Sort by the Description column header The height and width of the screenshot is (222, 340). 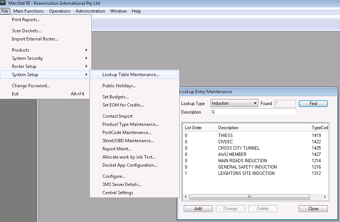click(262, 128)
